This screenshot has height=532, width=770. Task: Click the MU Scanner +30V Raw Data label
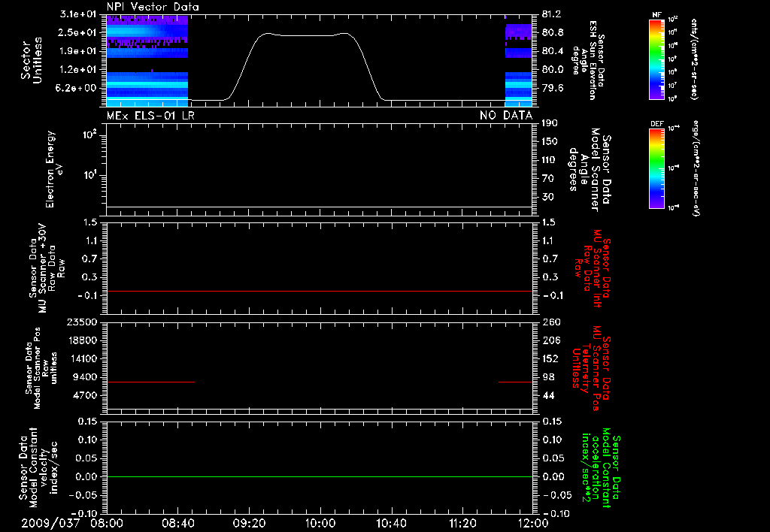47,268
